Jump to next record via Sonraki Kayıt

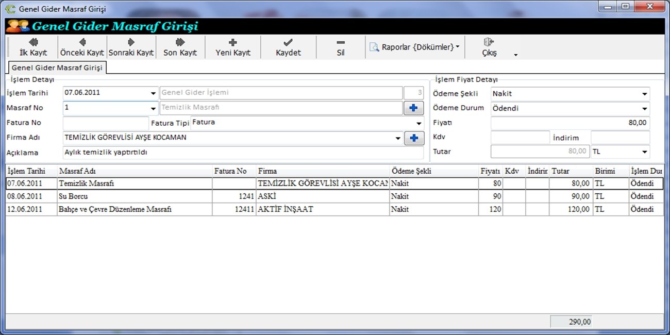pos(131,47)
